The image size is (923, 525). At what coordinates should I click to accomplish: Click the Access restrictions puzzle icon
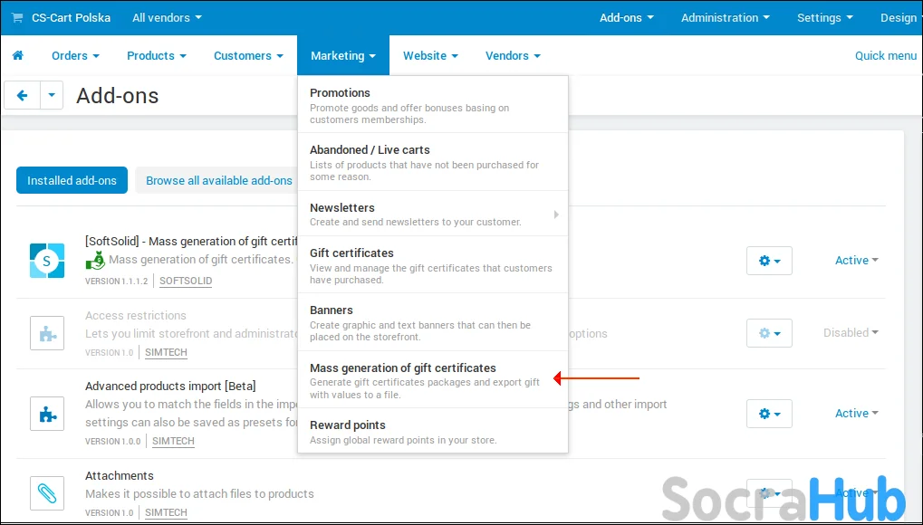click(47, 333)
